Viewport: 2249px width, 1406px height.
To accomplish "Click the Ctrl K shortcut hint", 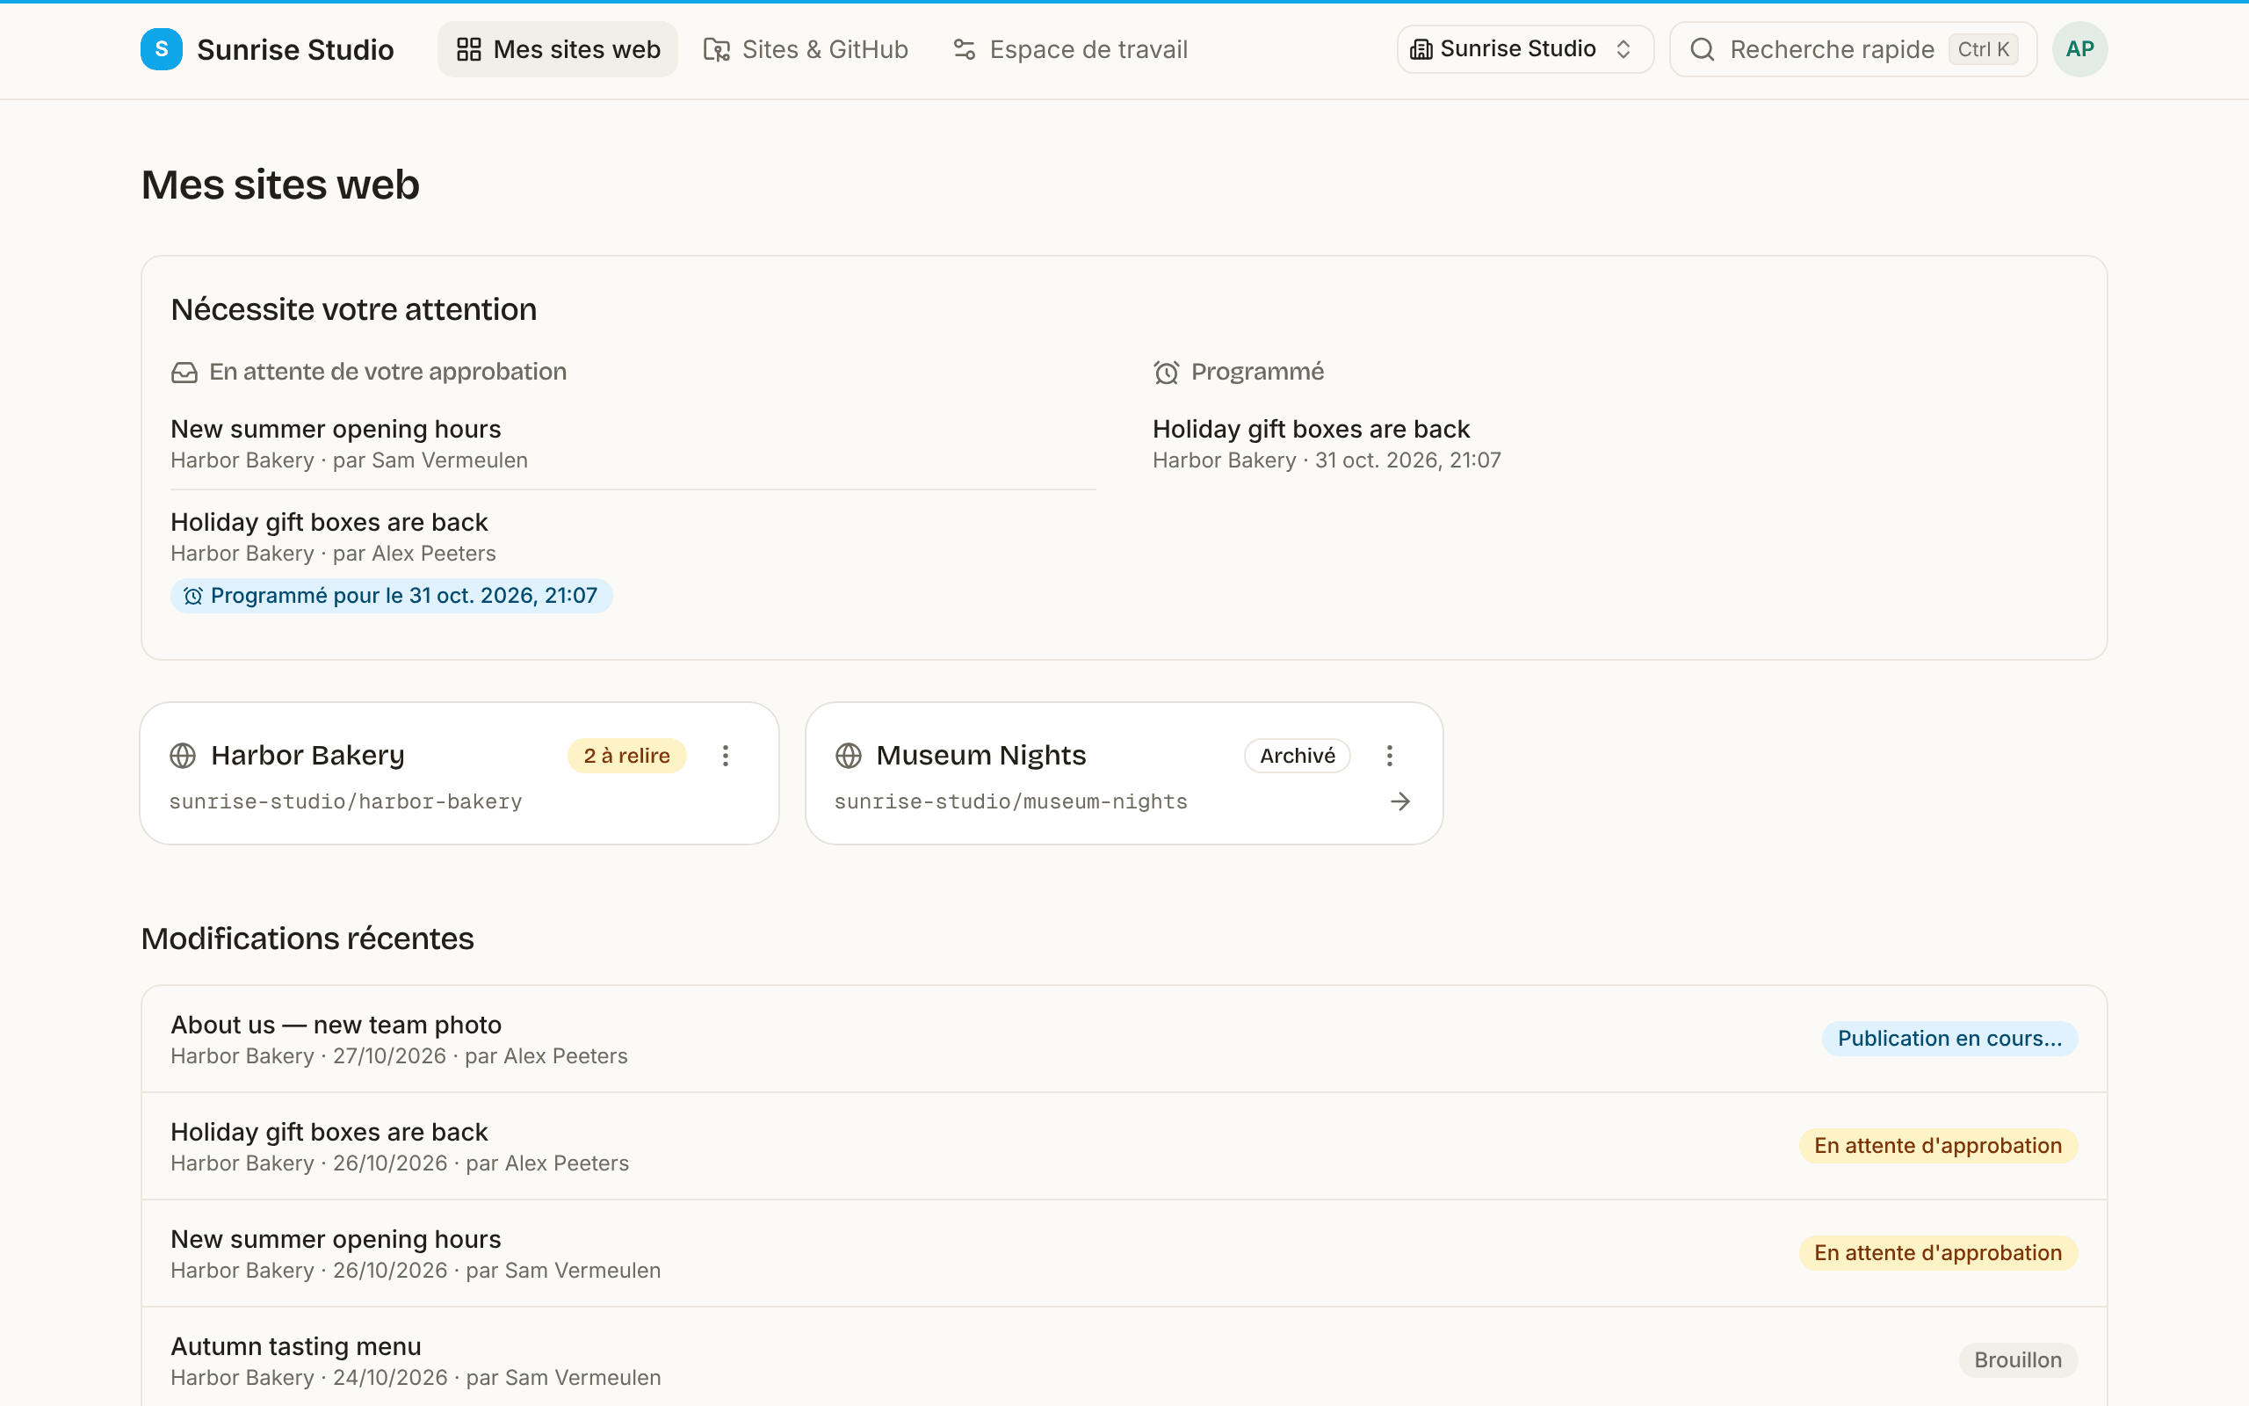I will pos(1983,49).
